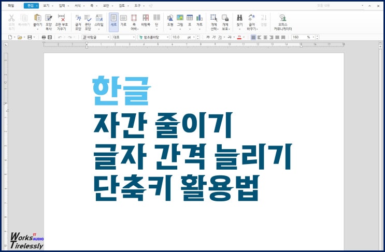Expand the Find (찾기) dropdown arrow
This screenshot has width=385, height=252.
239,29
